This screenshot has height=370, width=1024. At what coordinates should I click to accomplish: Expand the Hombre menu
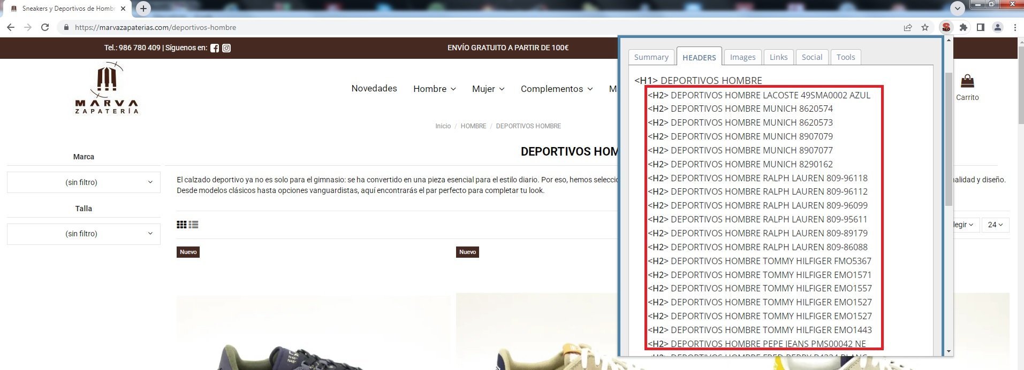[x=434, y=89]
